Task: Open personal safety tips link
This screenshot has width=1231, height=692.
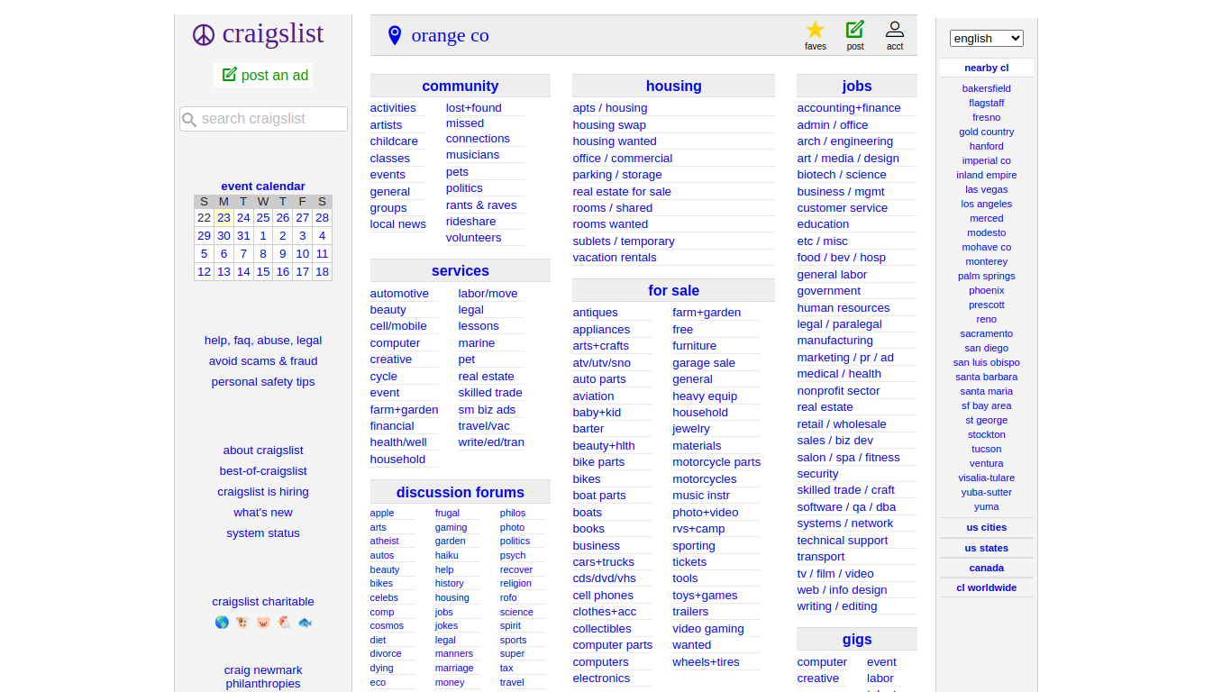Action: point(263,382)
